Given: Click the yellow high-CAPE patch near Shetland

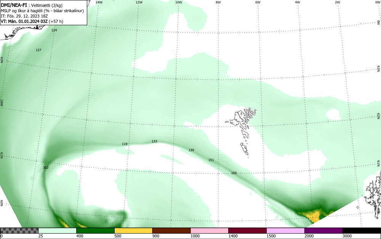Looking at the screenshot, I should [314, 216].
